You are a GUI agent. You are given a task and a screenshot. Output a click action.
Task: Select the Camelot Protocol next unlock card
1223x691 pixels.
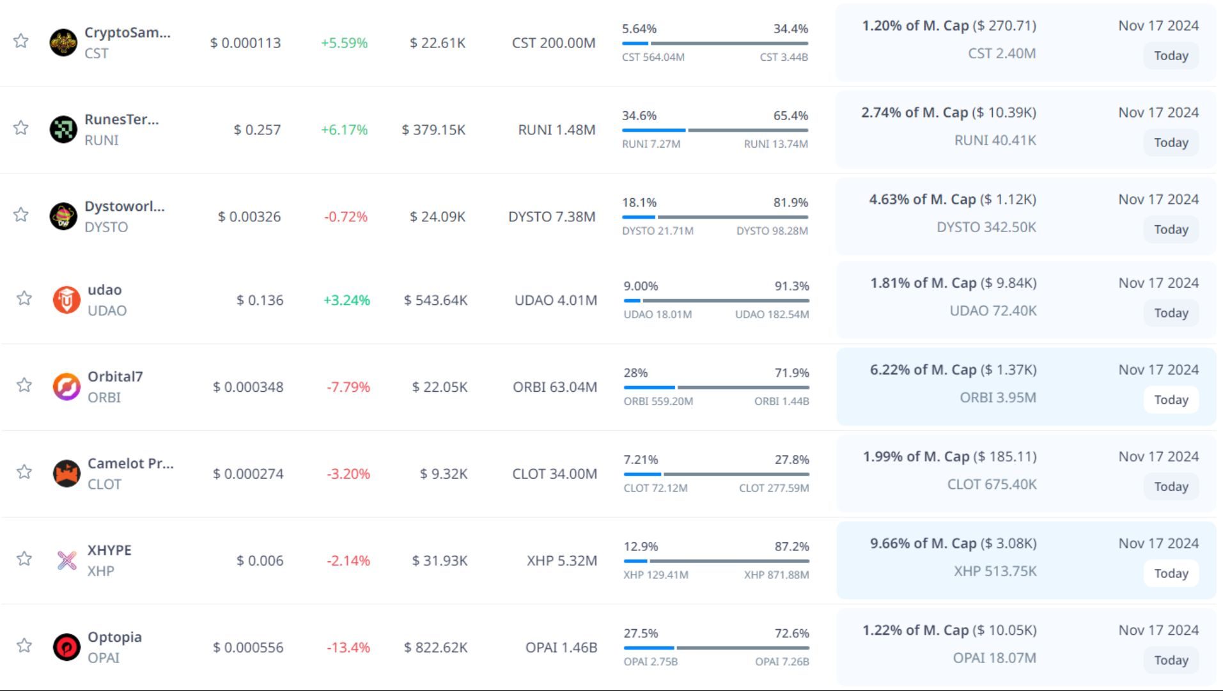click(x=1025, y=474)
